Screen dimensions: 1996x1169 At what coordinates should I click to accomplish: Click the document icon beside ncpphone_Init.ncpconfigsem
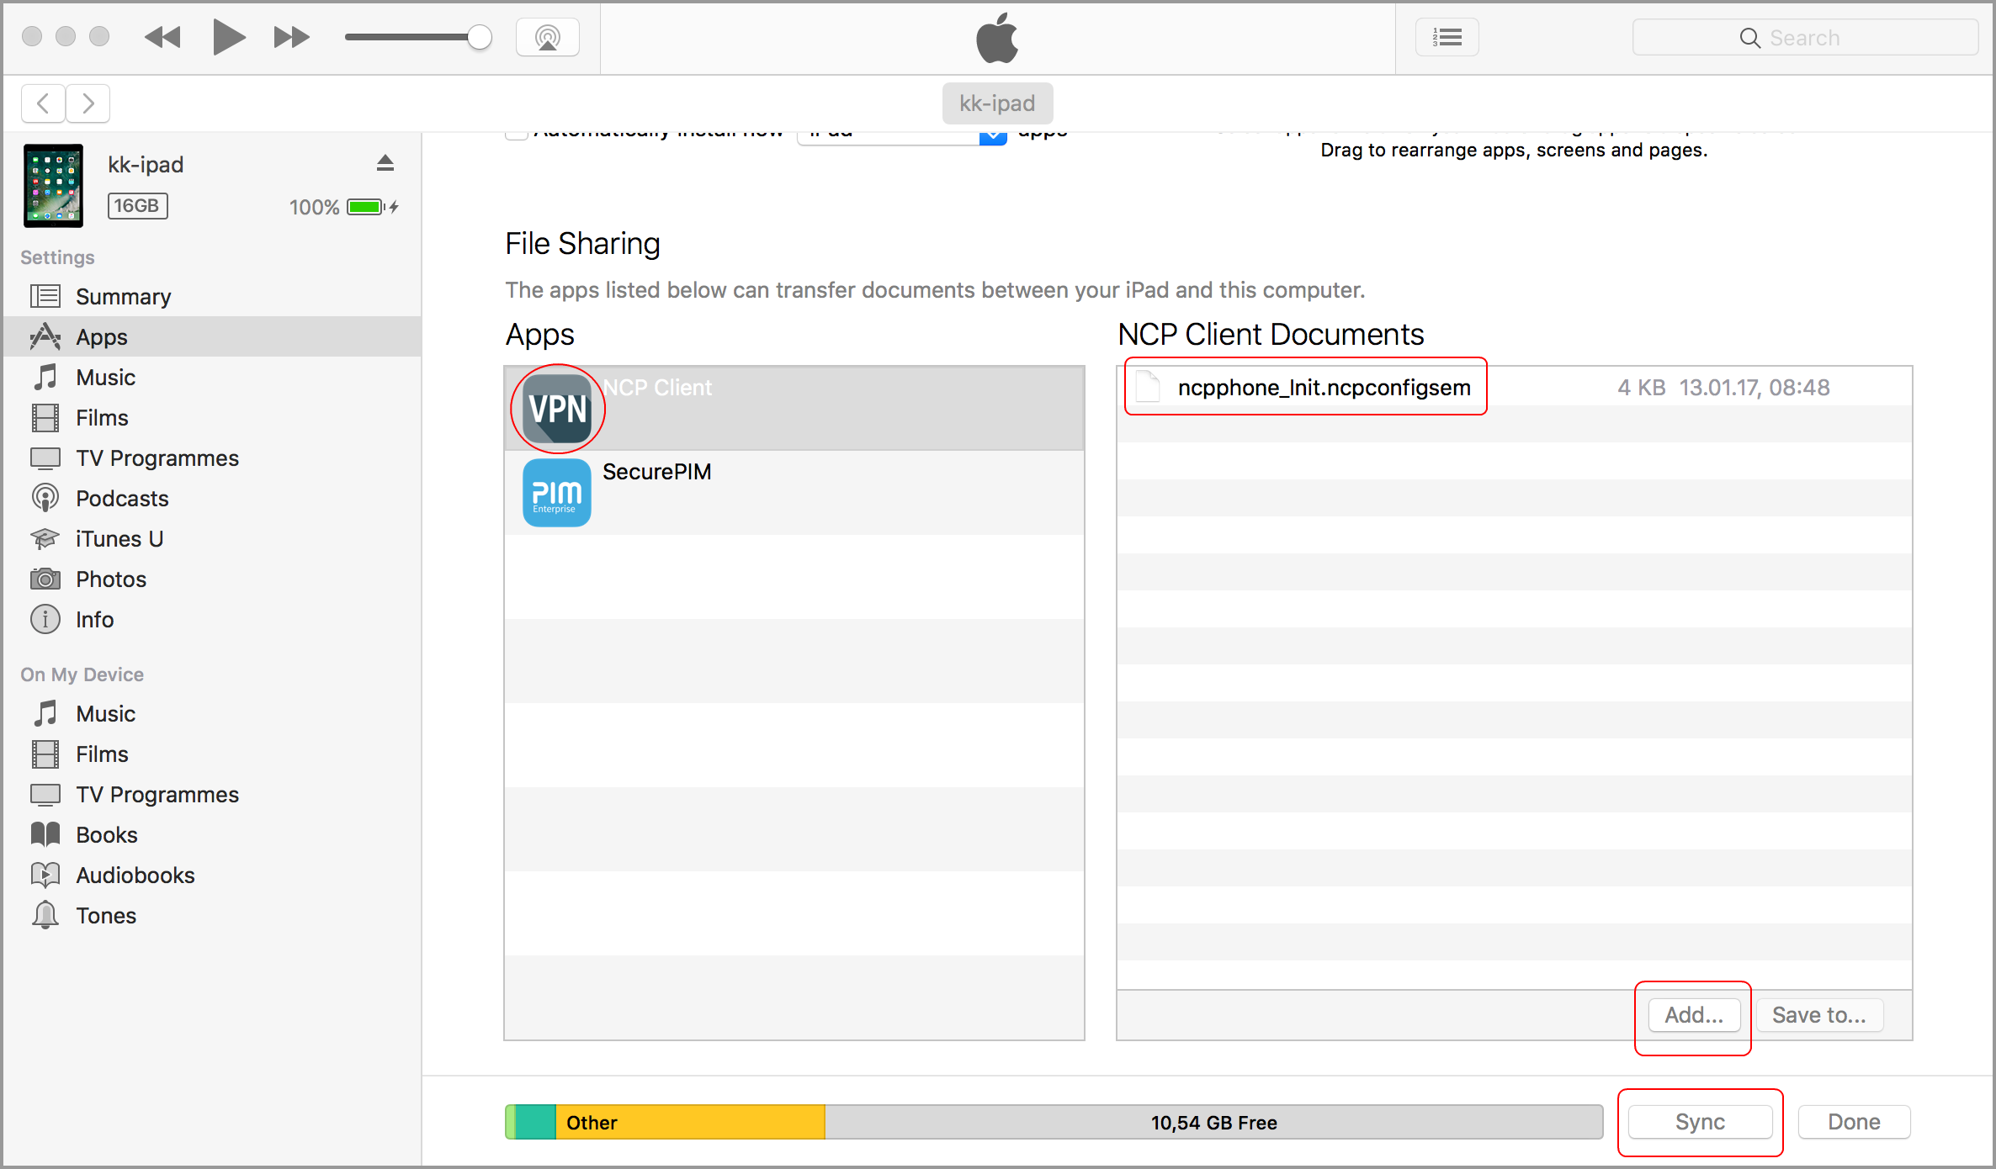pyautogui.click(x=1148, y=387)
